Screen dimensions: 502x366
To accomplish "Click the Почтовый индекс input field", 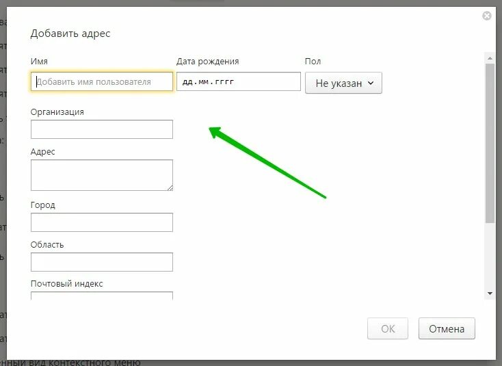I will (x=102, y=296).
